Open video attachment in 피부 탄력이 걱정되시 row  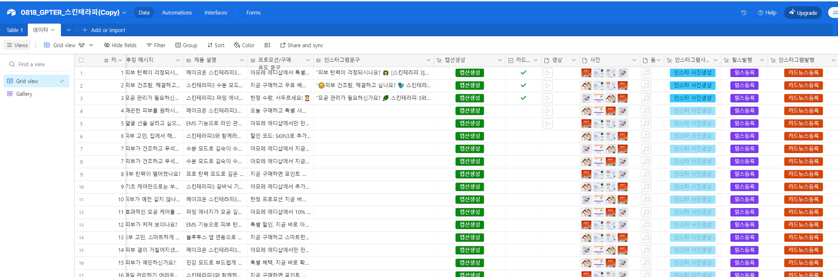click(x=547, y=73)
